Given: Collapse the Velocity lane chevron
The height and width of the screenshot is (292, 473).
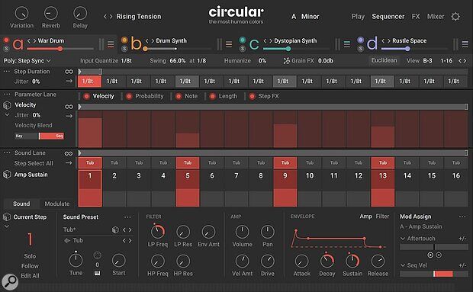Looking at the screenshot, I should [x=7, y=115].
